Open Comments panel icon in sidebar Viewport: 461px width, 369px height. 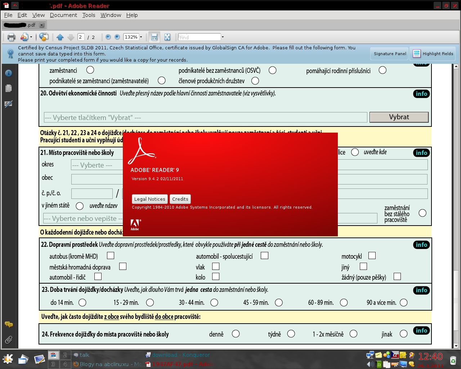(9, 324)
